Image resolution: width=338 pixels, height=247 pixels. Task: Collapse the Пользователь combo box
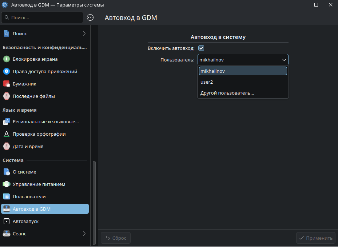point(284,60)
